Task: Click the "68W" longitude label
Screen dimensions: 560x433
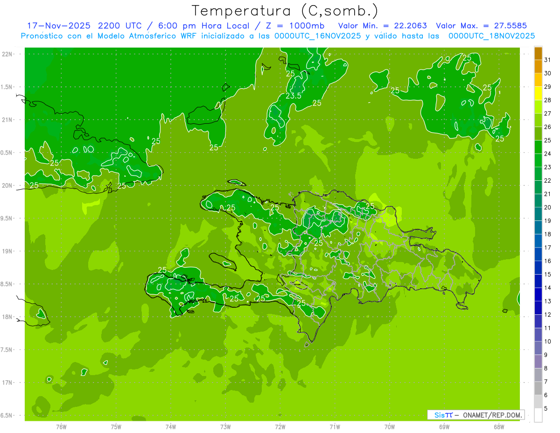Action: click(x=499, y=427)
